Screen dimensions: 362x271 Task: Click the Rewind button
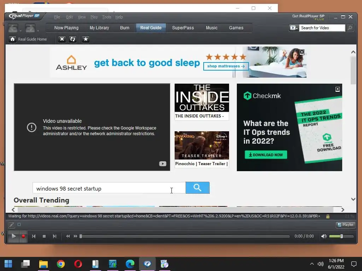(68, 236)
